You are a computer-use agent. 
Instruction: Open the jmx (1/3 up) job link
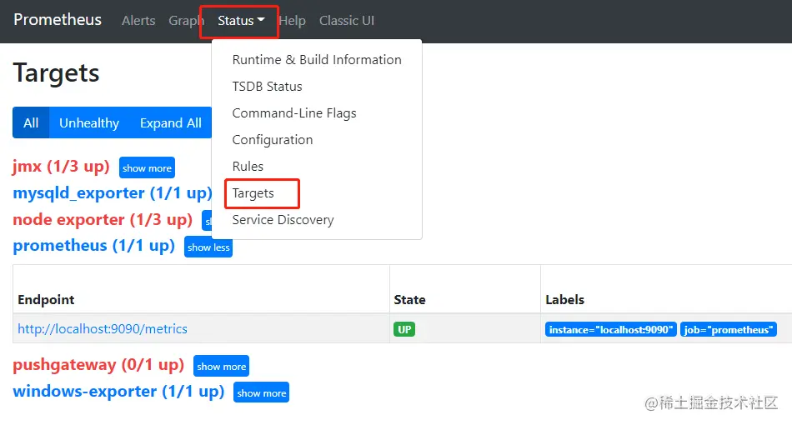[x=61, y=166]
